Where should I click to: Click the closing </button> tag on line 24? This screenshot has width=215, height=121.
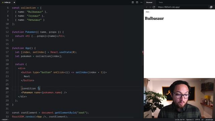[x=28, y=80]
